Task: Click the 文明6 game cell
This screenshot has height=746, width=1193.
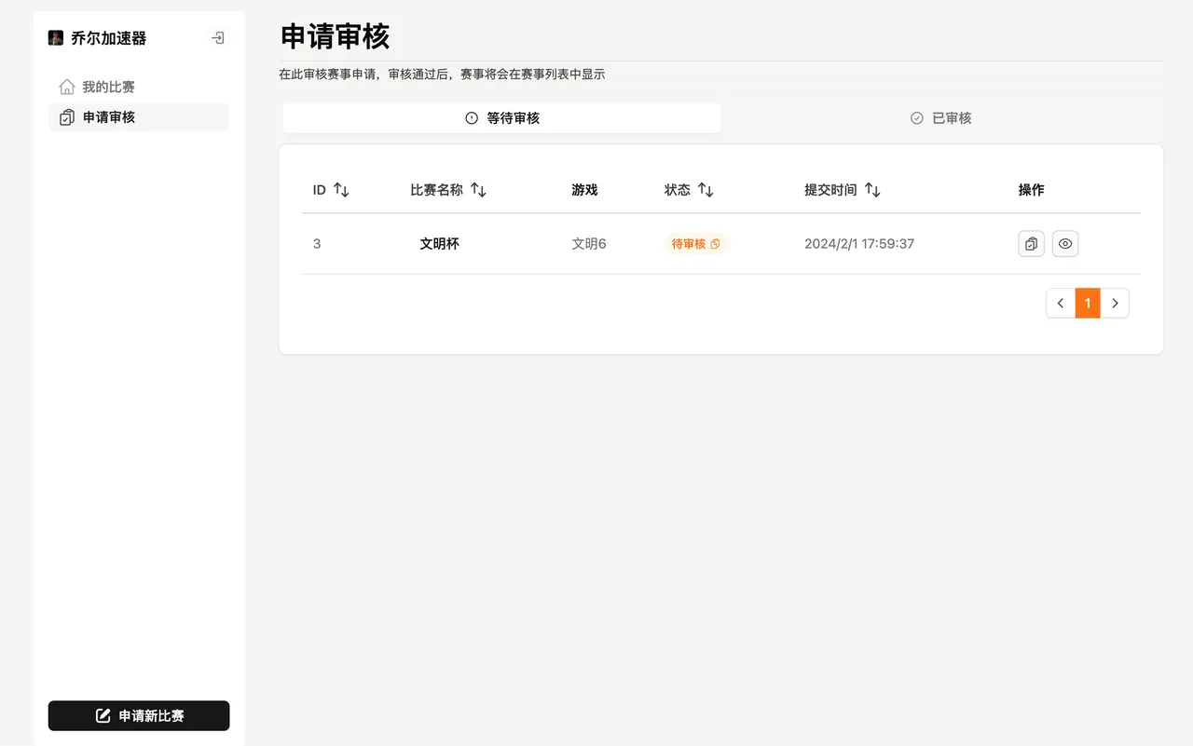Action: [x=589, y=244]
